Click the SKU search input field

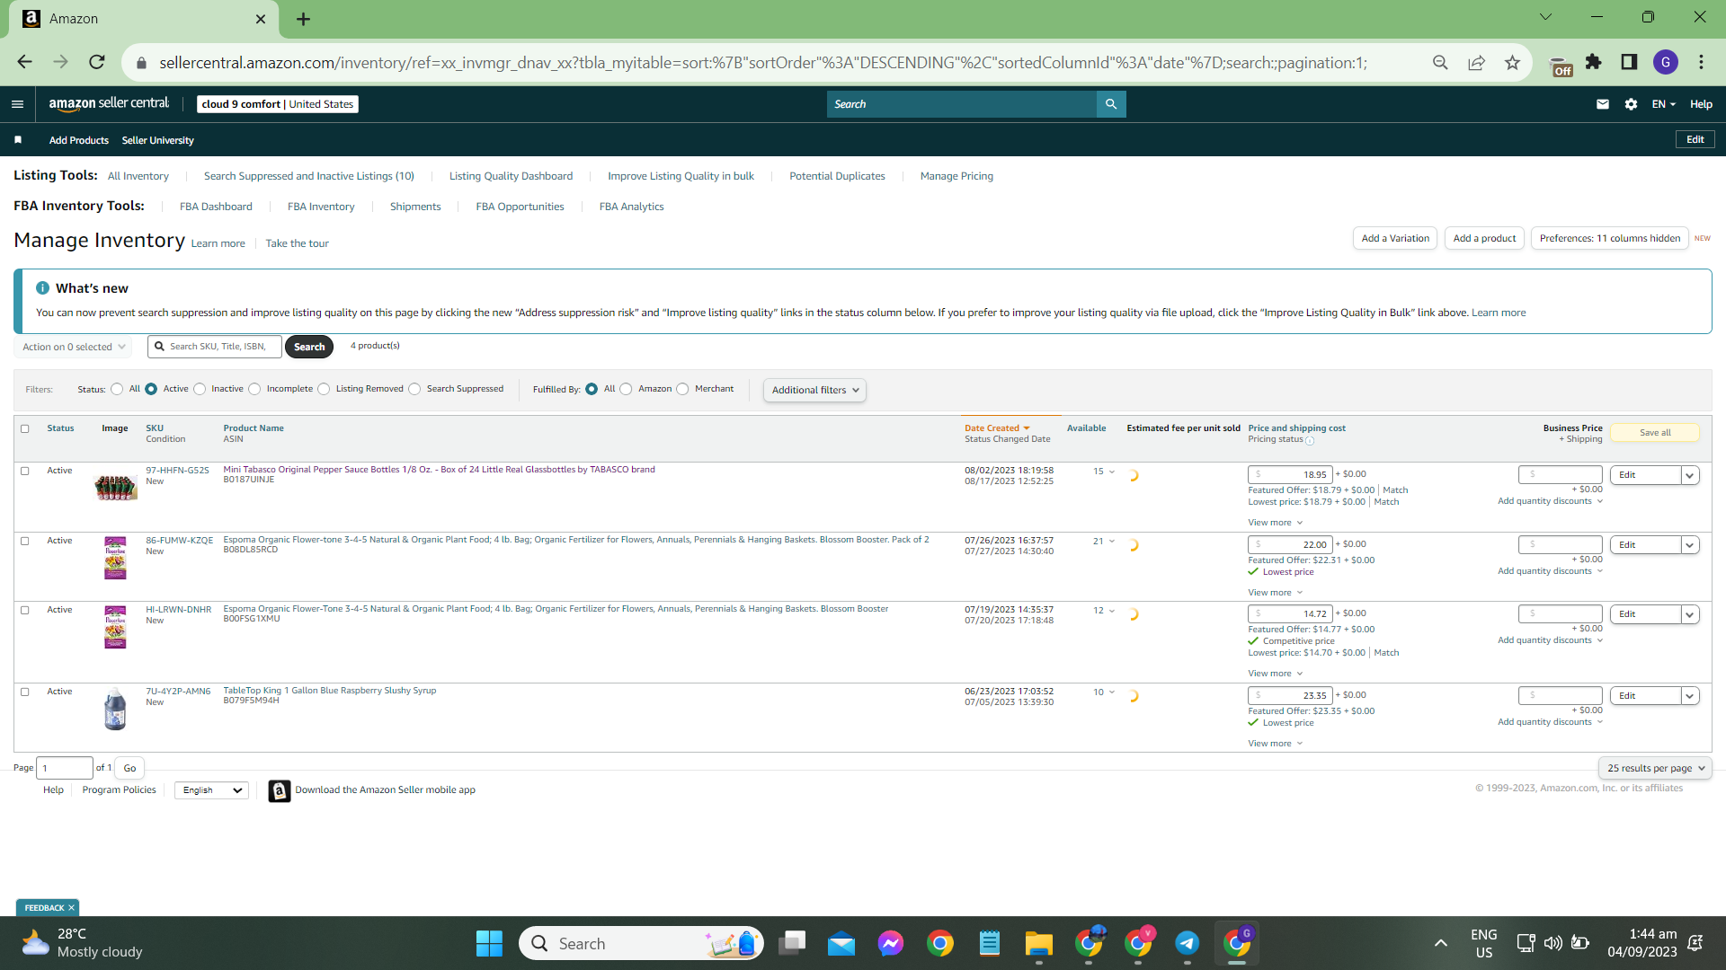215,347
